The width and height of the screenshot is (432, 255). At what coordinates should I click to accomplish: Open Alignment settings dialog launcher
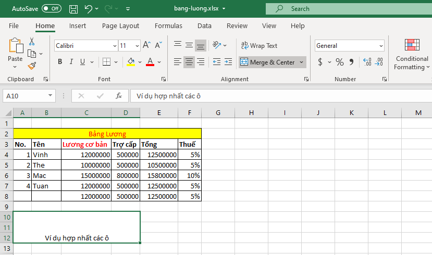tap(306, 79)
